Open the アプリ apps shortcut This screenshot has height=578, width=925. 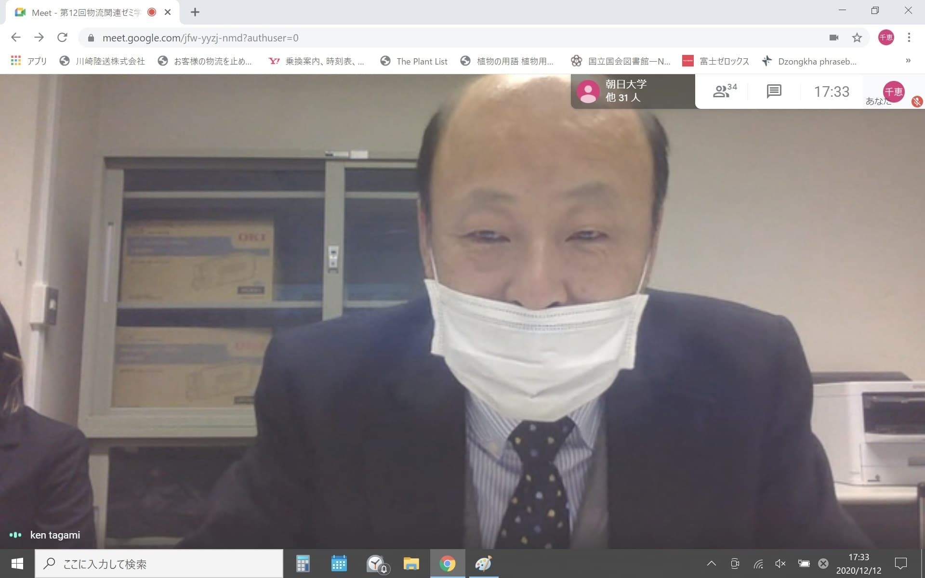coord(29,61)
